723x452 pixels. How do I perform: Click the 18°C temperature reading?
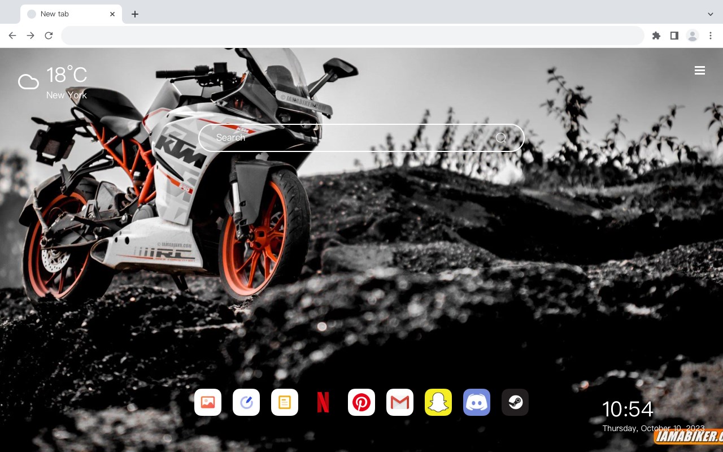67,75
